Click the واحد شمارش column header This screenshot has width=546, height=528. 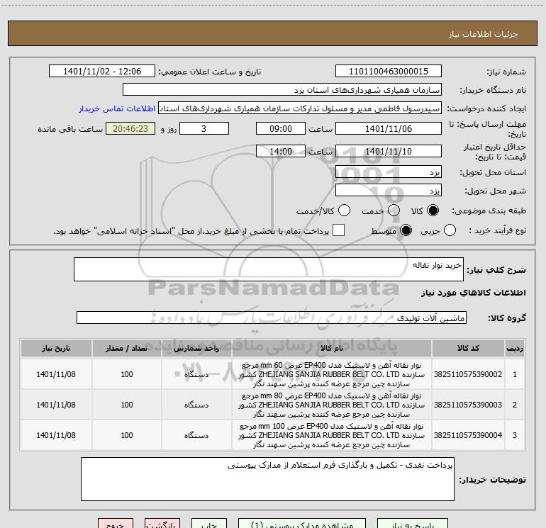196,349
